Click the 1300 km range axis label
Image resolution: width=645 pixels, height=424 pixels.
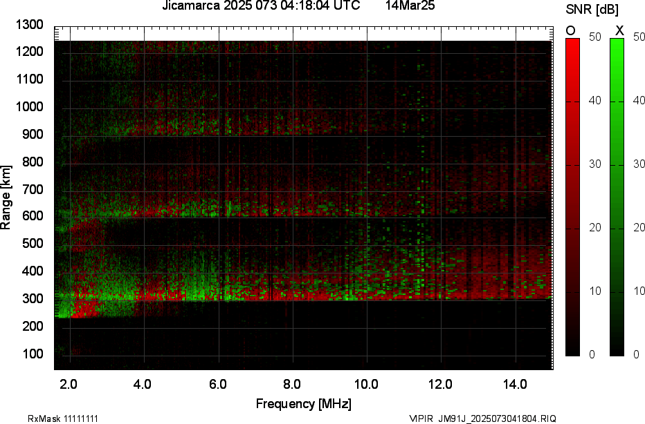tap(30, 25)
